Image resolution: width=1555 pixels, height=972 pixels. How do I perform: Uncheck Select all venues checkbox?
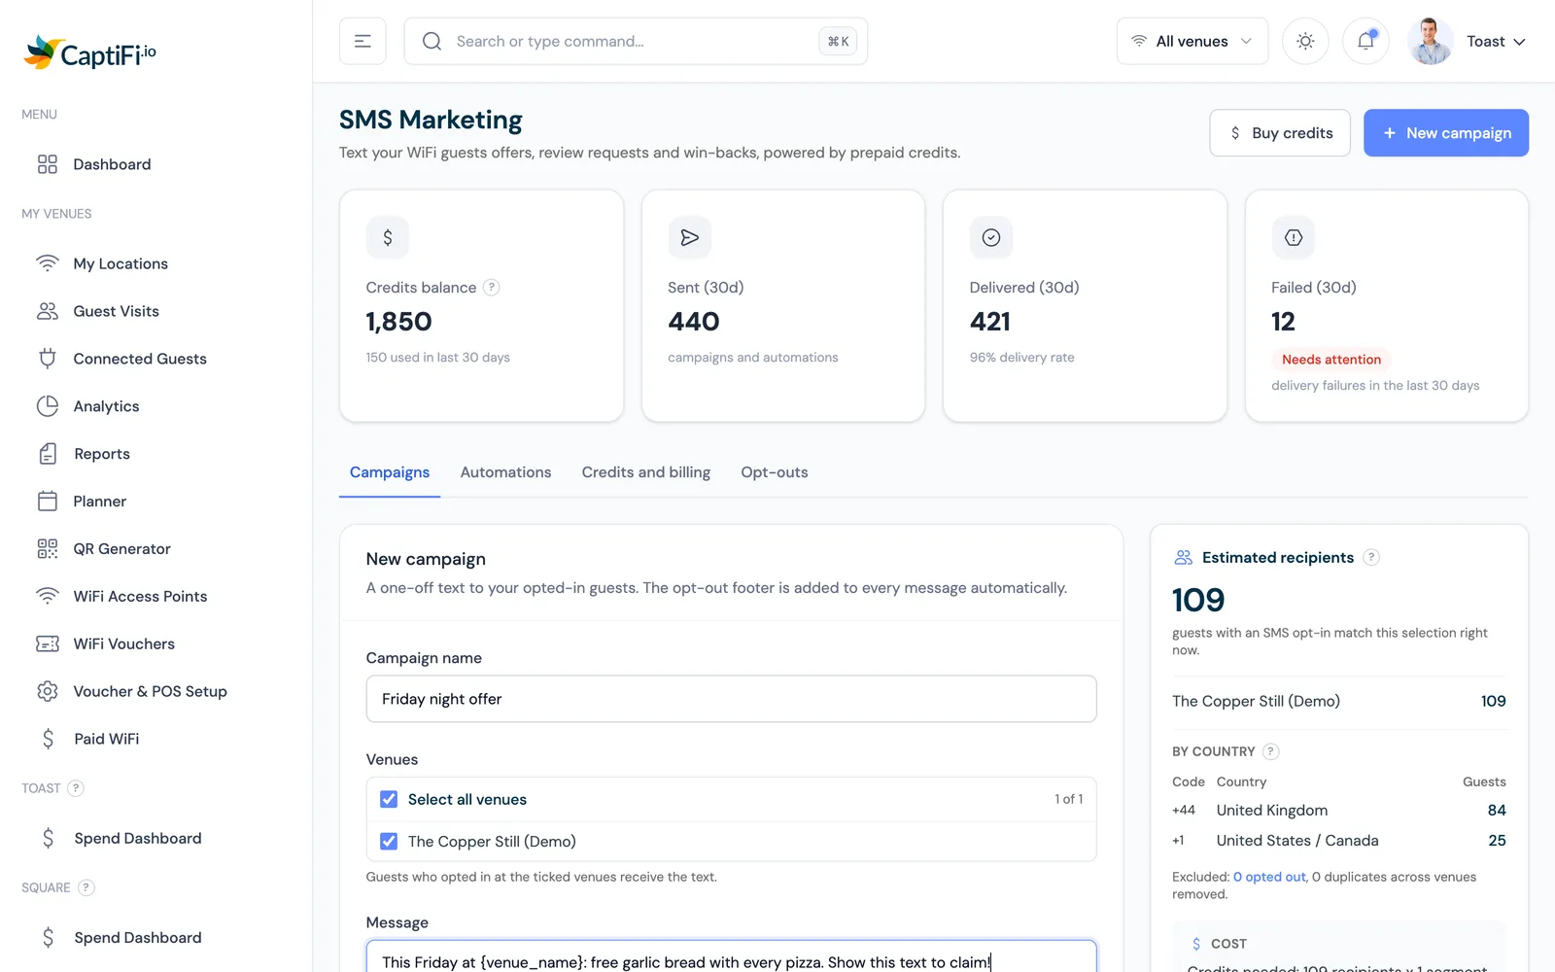[389, 799]
